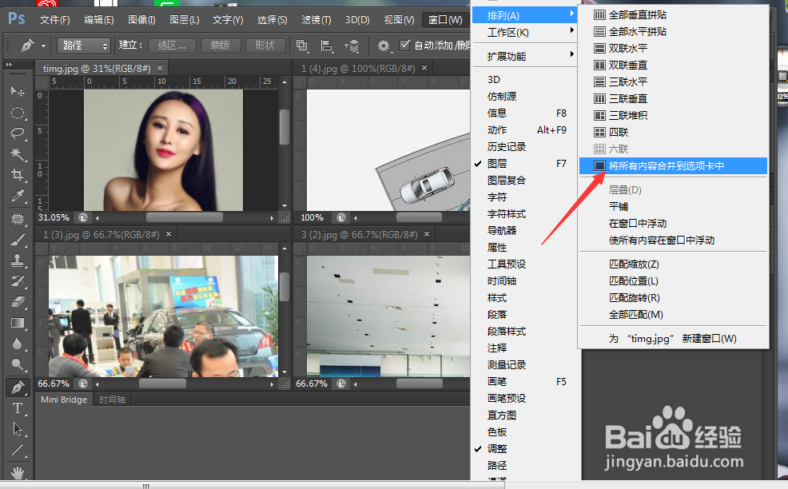The width and height of the screenshot is (788, 489).
Task: Expand the 排列 submenu arrow
Action: (571, 14)
